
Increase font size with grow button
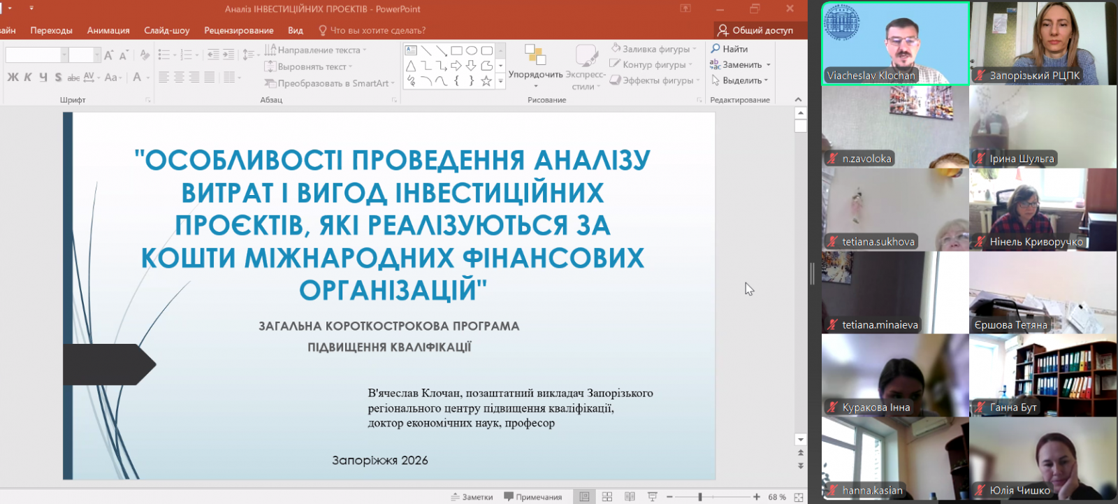coord(108,55)
